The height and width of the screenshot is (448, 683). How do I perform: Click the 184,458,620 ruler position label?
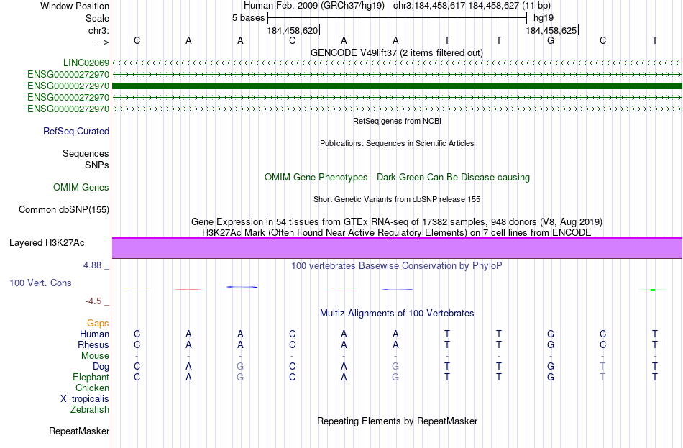[293, 30]
